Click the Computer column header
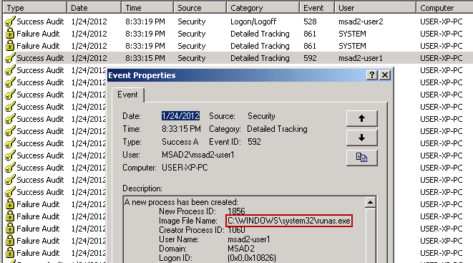 tap(444, 8)
